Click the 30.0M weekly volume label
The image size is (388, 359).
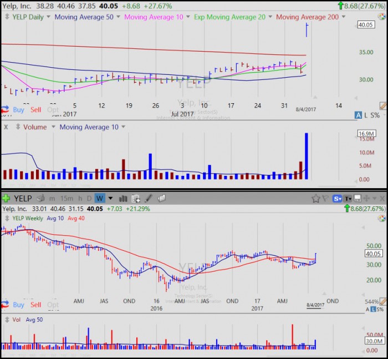pos(374,341)
